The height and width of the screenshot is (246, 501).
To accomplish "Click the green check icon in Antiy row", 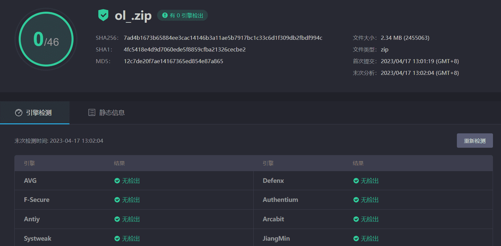I will [x=117, y=219].
